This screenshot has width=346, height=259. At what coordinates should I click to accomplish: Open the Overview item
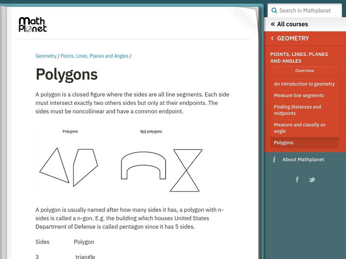[x=304, y=71]
